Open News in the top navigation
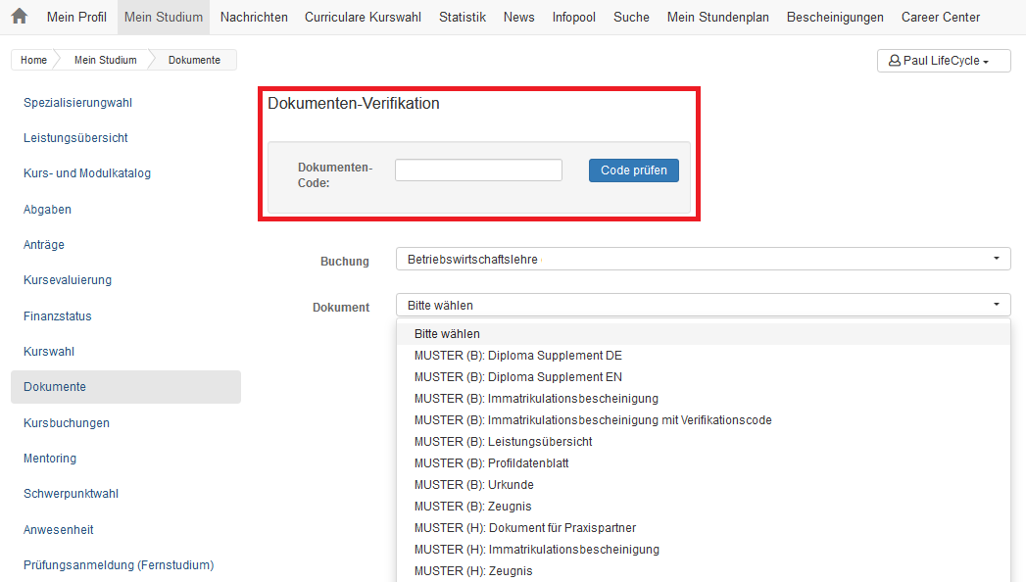Screen dimensions: 1026x582 point(519,17)
